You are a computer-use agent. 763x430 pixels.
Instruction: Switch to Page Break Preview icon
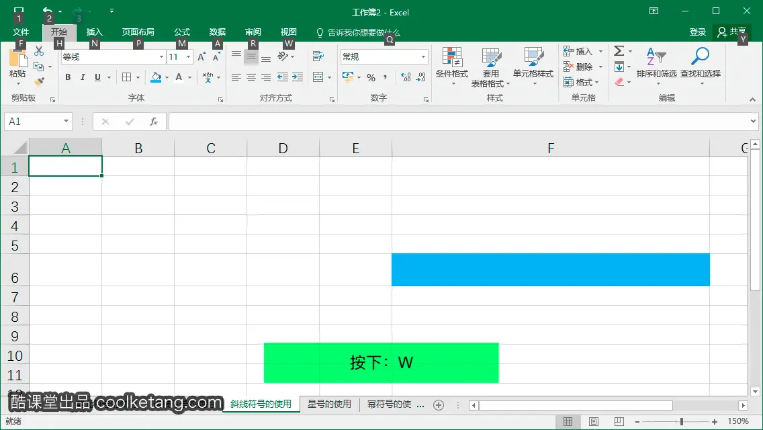tap(619, 421)
